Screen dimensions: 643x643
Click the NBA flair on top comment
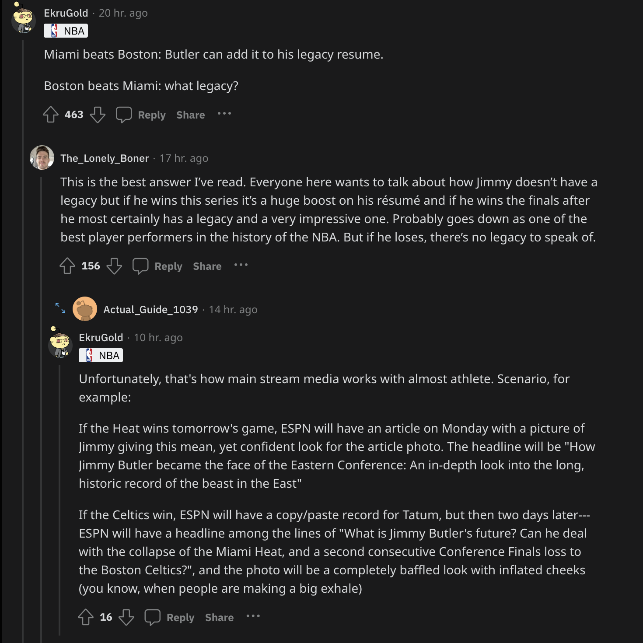tap(66, 31)
